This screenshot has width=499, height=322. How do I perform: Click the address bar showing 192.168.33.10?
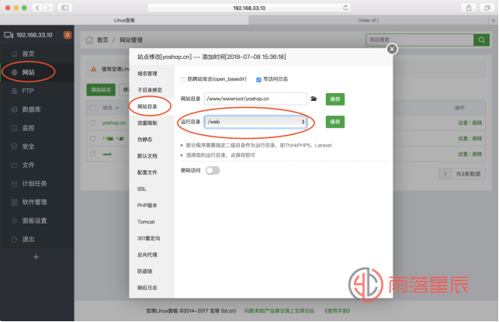coord(249,8)
